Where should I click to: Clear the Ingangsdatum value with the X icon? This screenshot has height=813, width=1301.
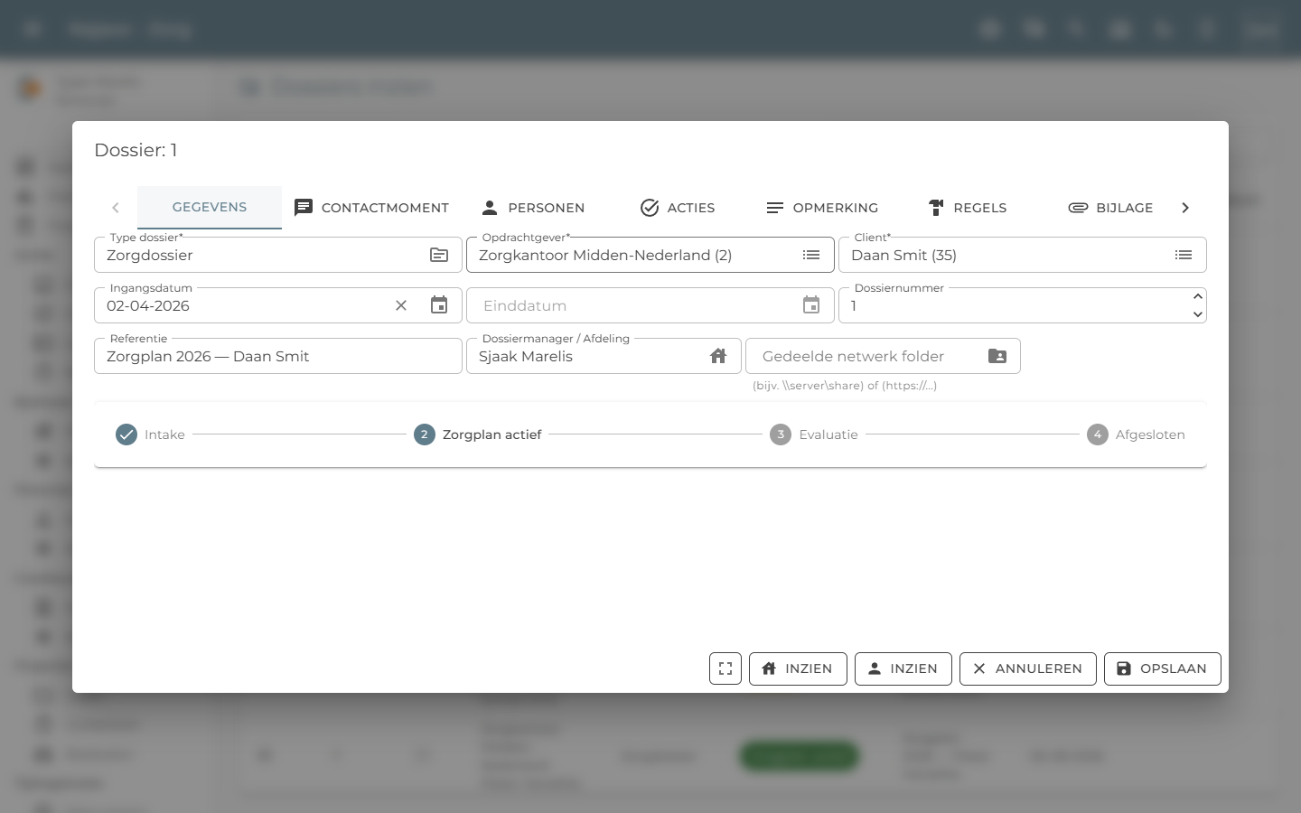coord(401,305)
